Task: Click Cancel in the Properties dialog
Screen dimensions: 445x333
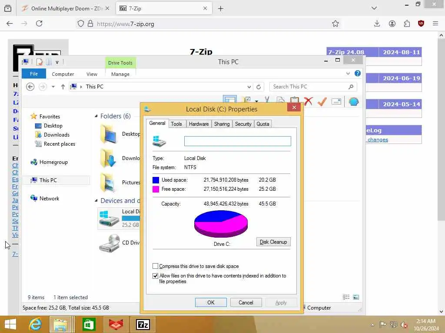Action: point(246,302)
